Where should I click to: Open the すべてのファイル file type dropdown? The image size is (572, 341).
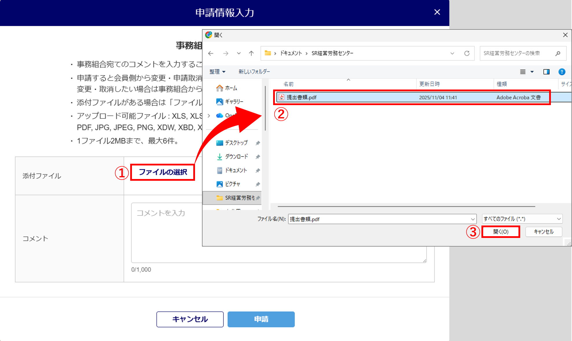coord(522,219)
